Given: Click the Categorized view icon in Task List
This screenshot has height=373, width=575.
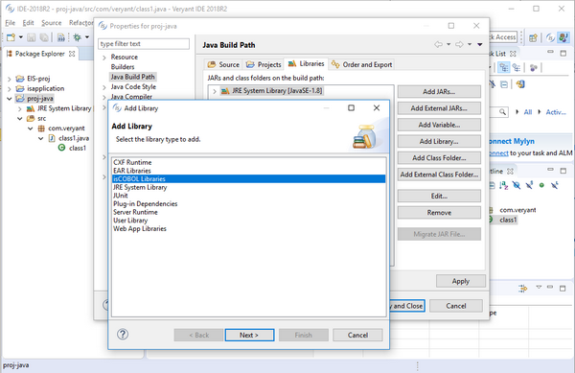Looking at the screenshot, I should [504, 67].
